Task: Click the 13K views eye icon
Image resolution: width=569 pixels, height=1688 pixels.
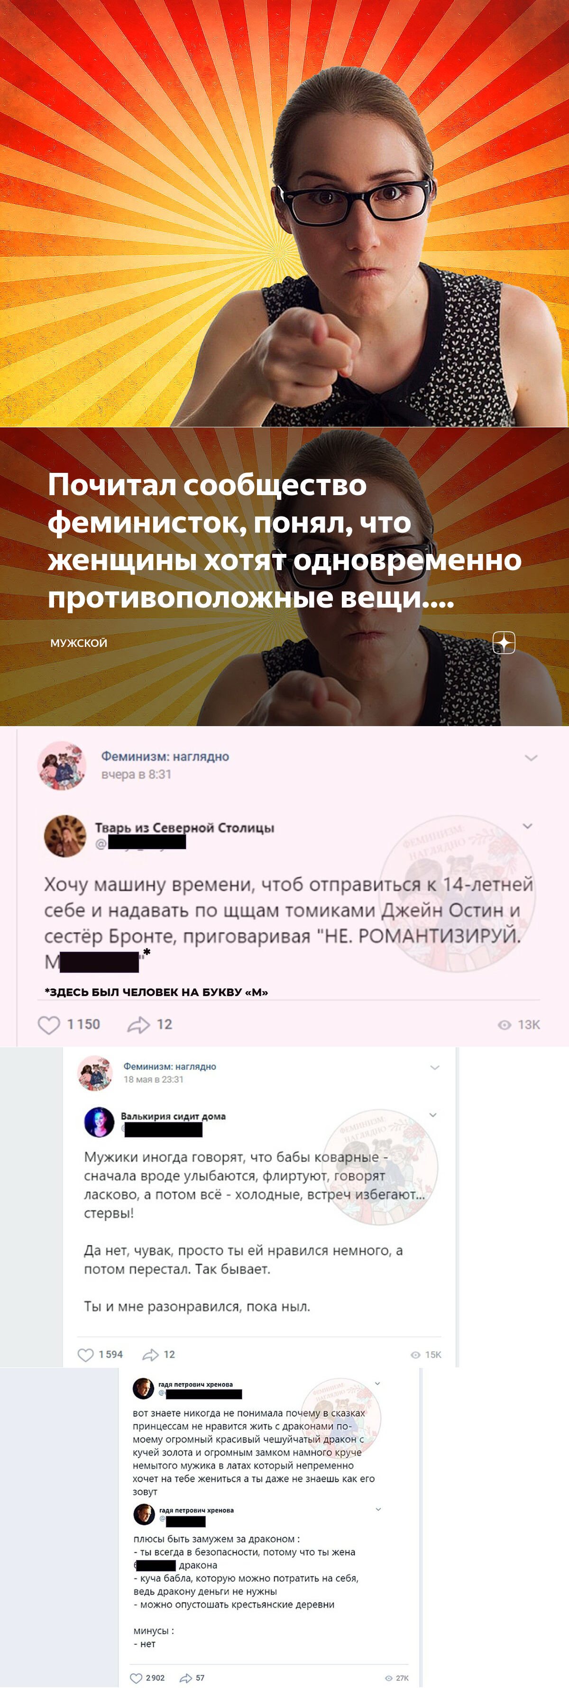Action: pyautogui.click(x=504, y=1025)
